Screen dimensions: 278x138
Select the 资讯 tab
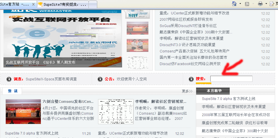(x=13, y=91)
